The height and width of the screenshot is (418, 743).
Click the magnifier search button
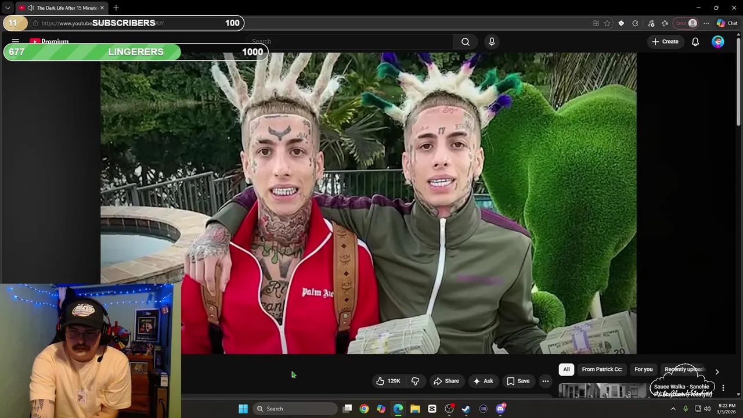click(x=466, y=41)
